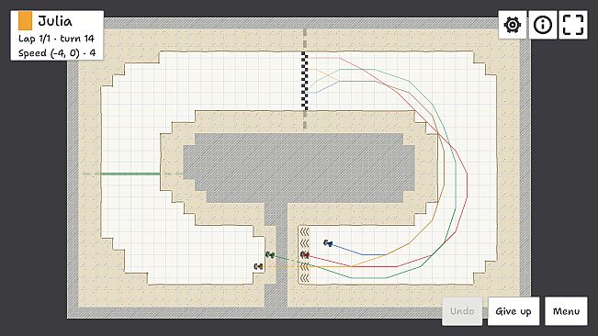Open the settings gear icon
The width and height of the screenshot is (598, 336).
click(x=513, y=25)
